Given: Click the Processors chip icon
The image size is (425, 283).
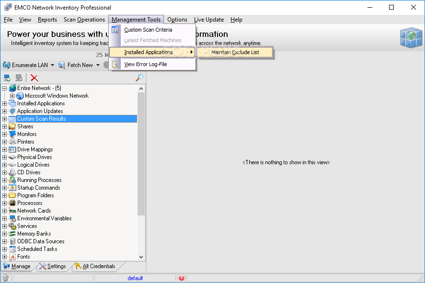Looking at the screenshot, I should (12, 203).
